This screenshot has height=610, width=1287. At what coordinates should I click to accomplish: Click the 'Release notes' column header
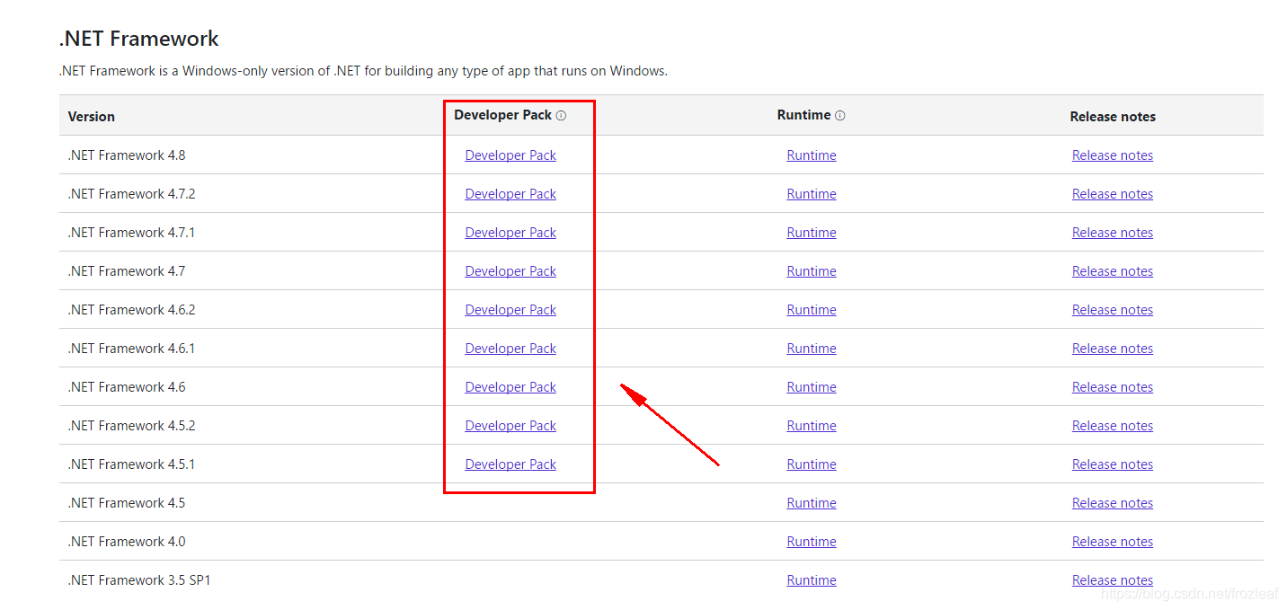1113,117
